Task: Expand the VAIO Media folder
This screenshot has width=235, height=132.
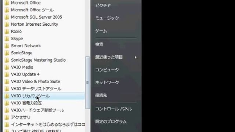Action: (22, 67)
